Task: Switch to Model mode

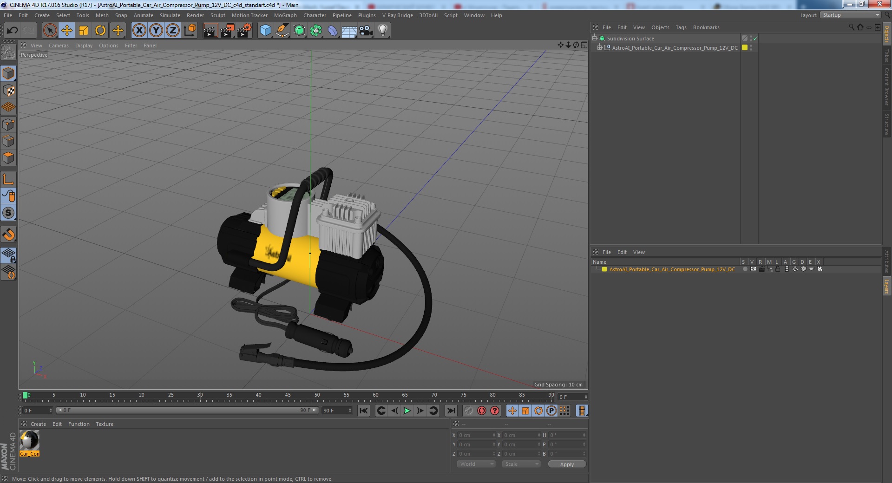Action: tap(8, 73)
